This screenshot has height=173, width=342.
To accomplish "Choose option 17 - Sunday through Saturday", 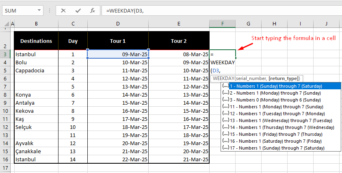I will [x=277, y=148].
